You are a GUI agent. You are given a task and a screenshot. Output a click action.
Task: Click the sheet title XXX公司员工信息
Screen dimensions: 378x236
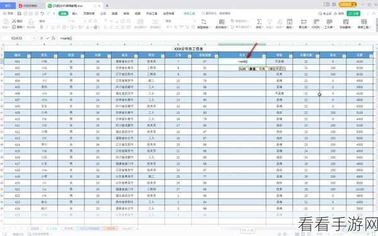pyautogui.click(x=188, y=48)
